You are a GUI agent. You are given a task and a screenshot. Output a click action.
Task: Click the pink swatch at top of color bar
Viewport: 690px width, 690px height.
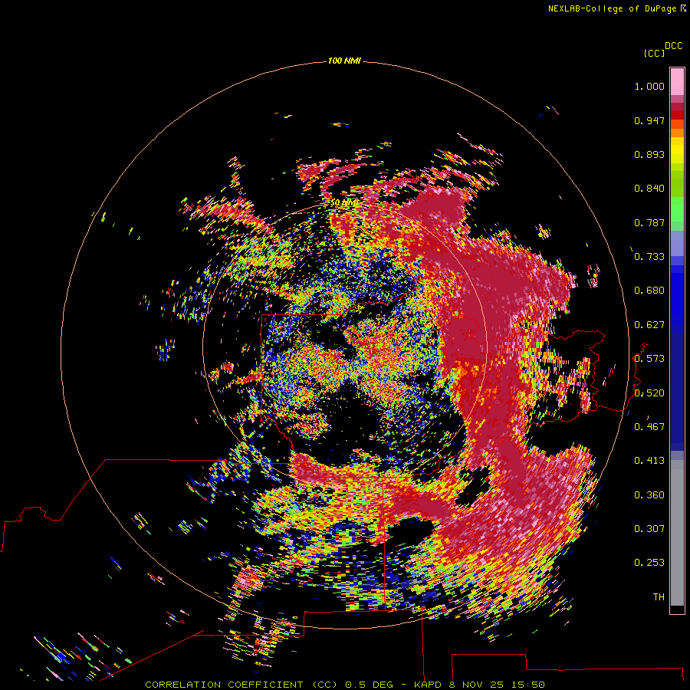coord(677,82)
